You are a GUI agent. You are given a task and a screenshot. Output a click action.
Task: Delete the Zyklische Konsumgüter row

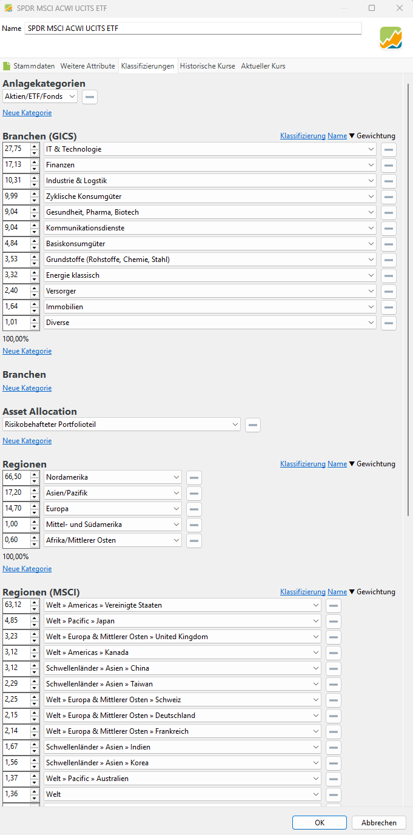[x=389, y=196]
